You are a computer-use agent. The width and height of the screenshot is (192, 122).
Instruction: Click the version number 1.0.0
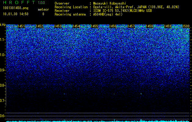tap(41, 2)
